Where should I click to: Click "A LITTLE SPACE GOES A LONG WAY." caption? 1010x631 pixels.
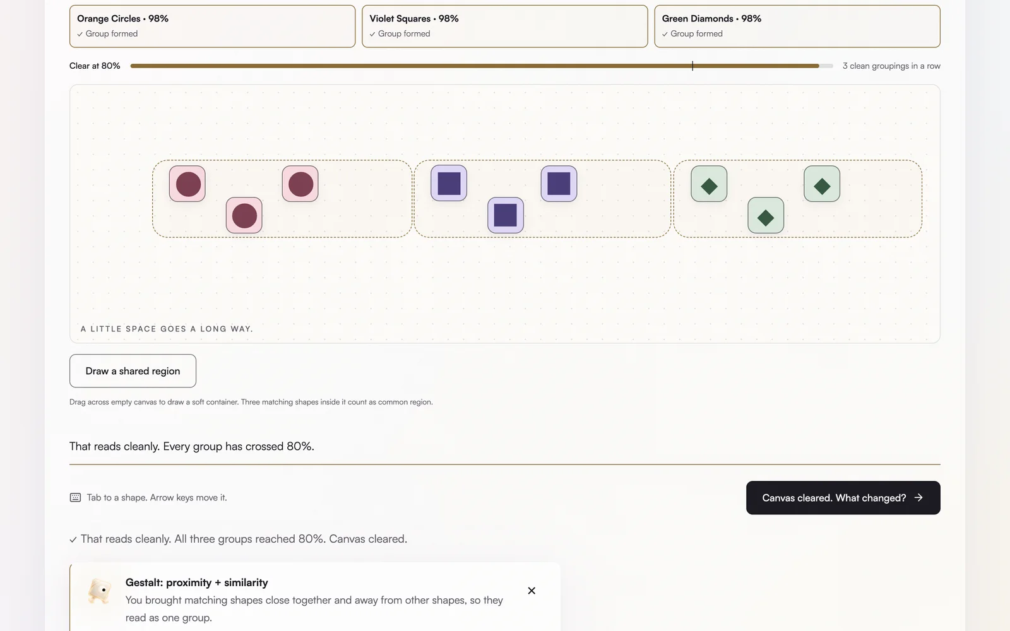click(167, 329)
